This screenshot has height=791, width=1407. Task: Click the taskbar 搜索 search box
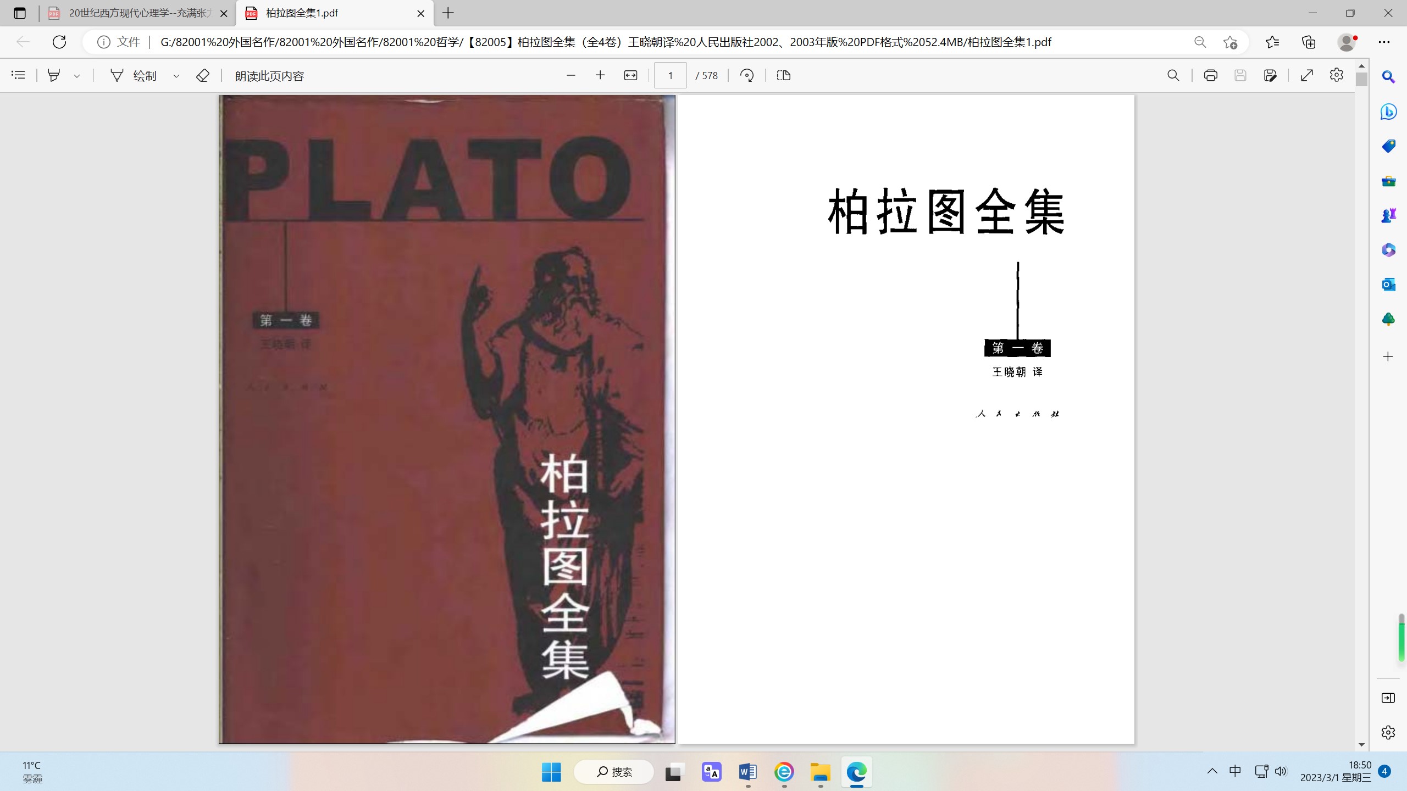tap(614, 772)
